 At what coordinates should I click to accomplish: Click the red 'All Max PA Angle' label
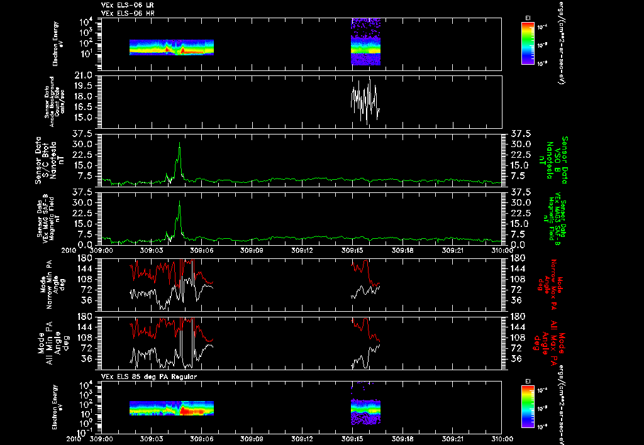[x=549, y=343]
